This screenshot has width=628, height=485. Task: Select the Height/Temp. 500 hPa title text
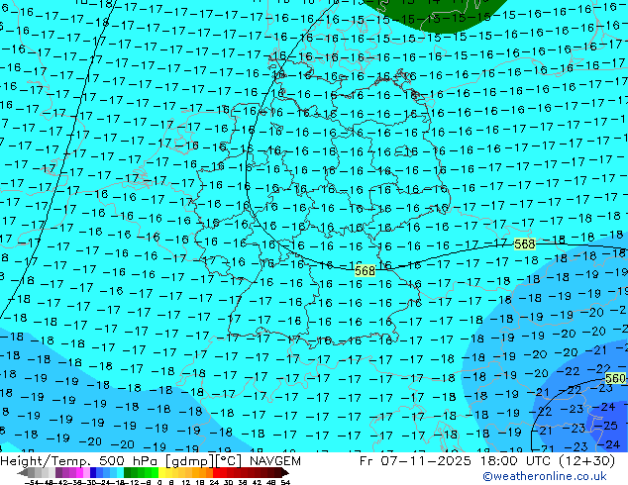click(80, 461)
